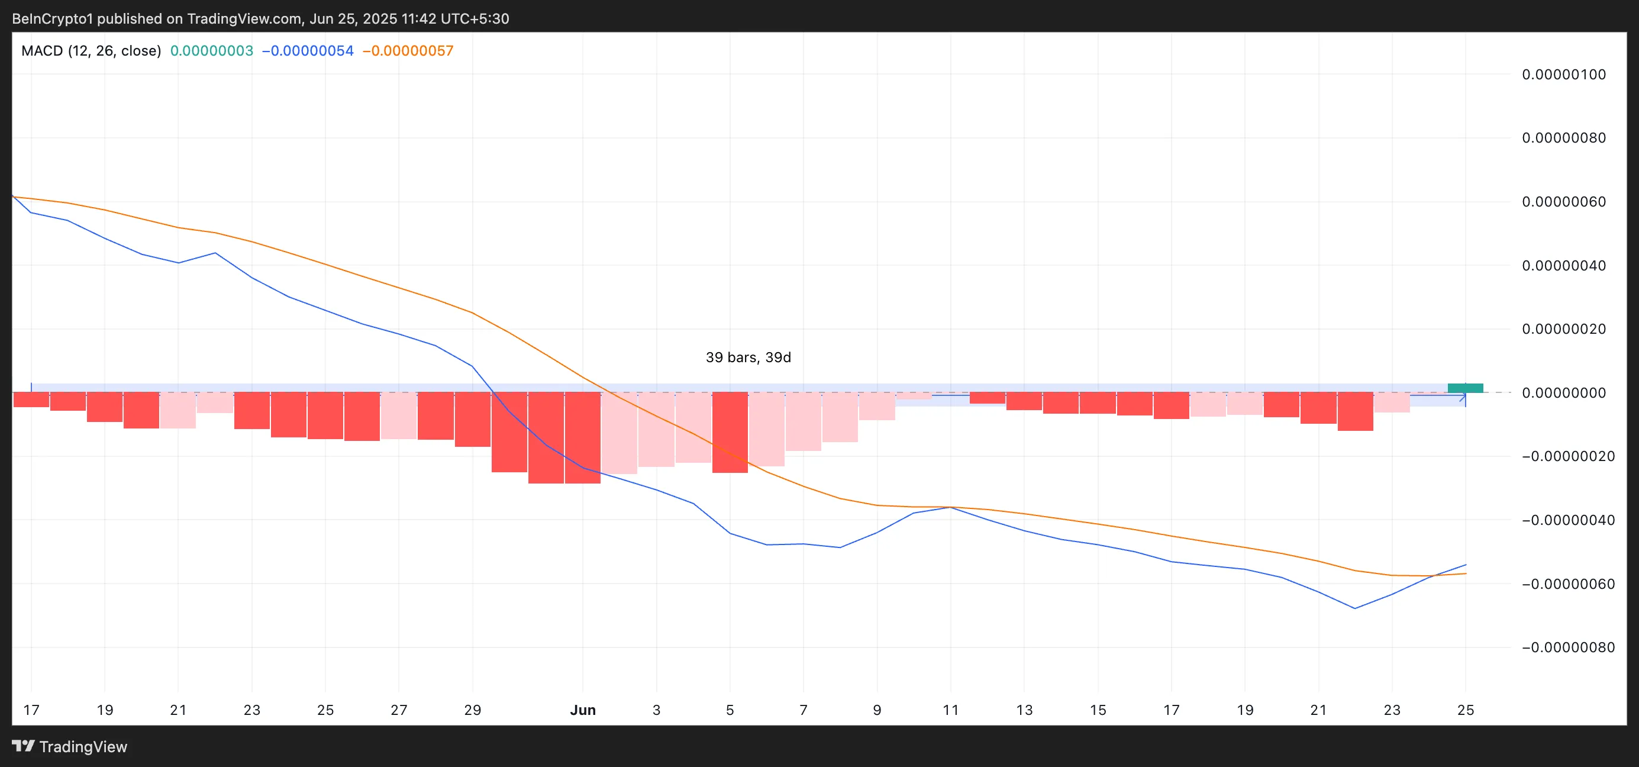Viewport: 1639px width, 767px height.
Task: Click the orange signal value −0.00000057
Action: point(407,51)
